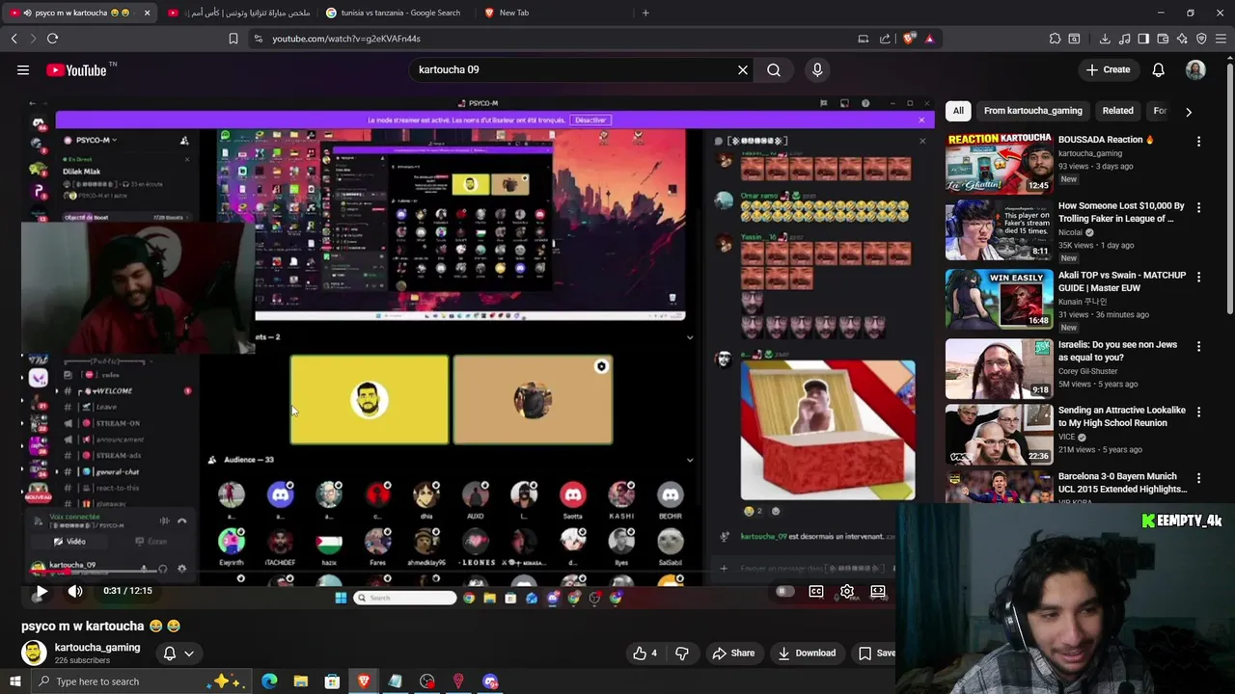
Task: Open Akali TOP vs Swain video title
Action: pyautogui.click(x=1122, y=281)
